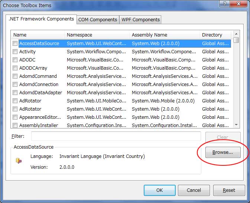Screen dimensions: 250x203
Task: Sort by Assembly Name column header
Action: click(x=165, y=35)
